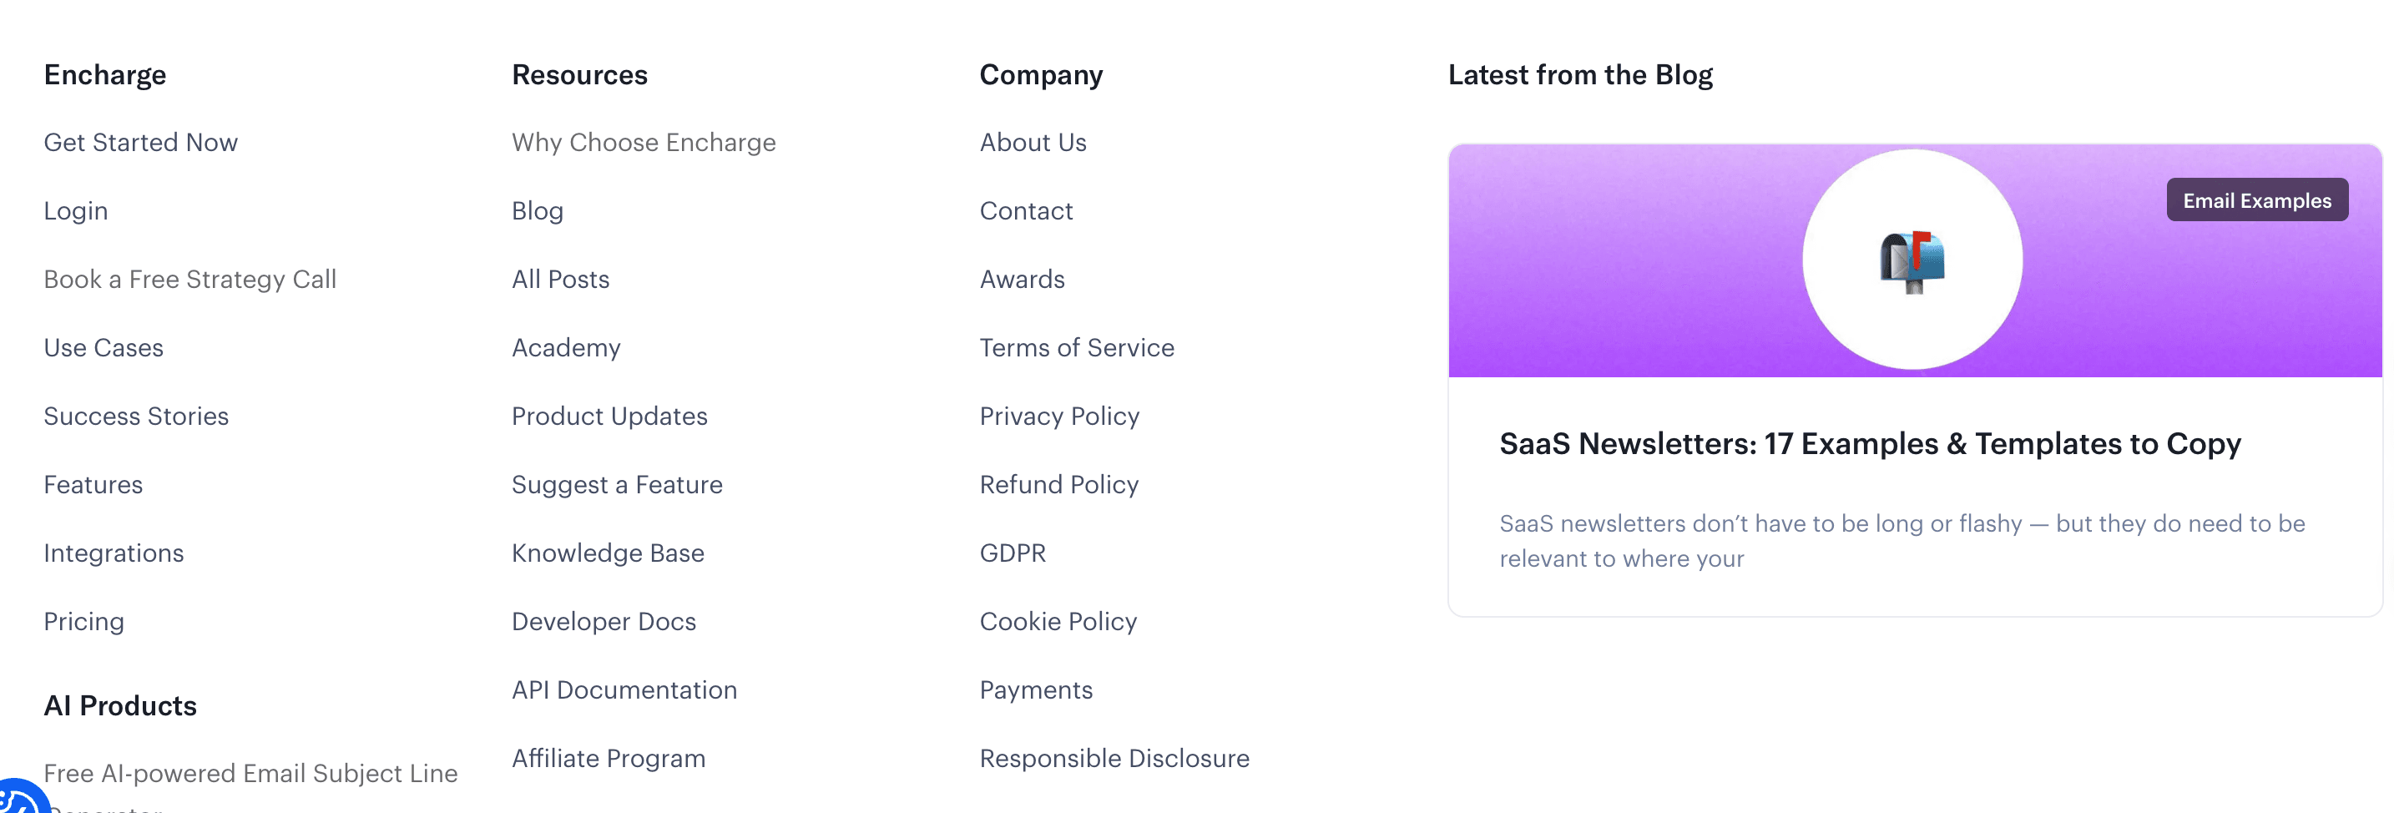
Task: Open the Affiliate Program link
Action: click(x=608, y=758)
